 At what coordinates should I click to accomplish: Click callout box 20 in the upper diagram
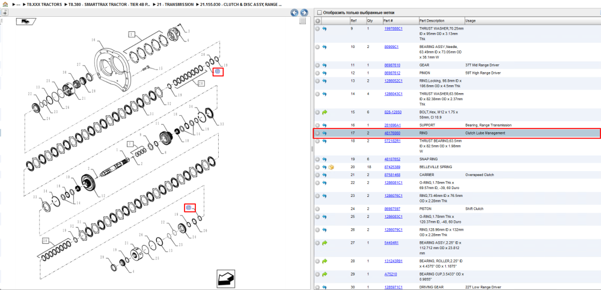click(x=201, y=83)
